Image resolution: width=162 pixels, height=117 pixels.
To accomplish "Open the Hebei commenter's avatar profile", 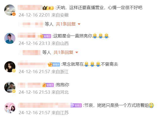I will [x=10, y=87].
